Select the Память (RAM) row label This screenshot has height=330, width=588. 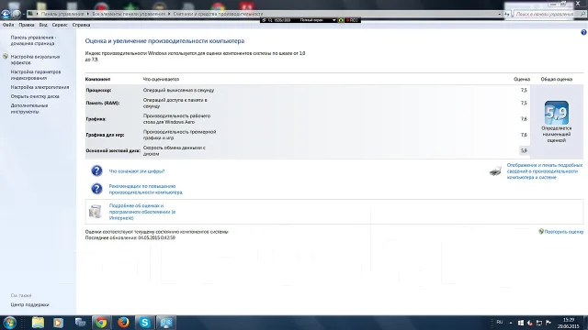(103, 103)
